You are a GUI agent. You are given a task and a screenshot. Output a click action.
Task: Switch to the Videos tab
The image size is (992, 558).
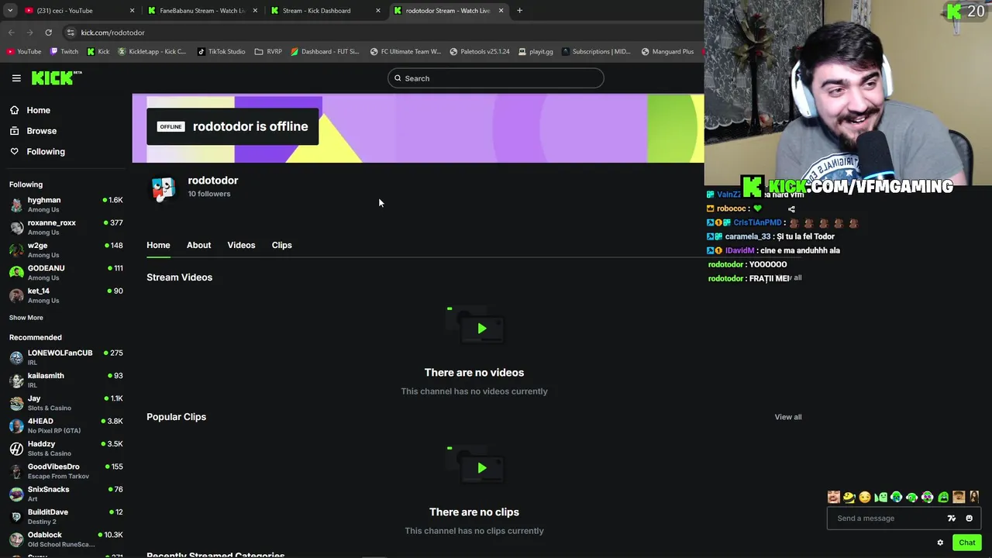[x=241, y=245]
